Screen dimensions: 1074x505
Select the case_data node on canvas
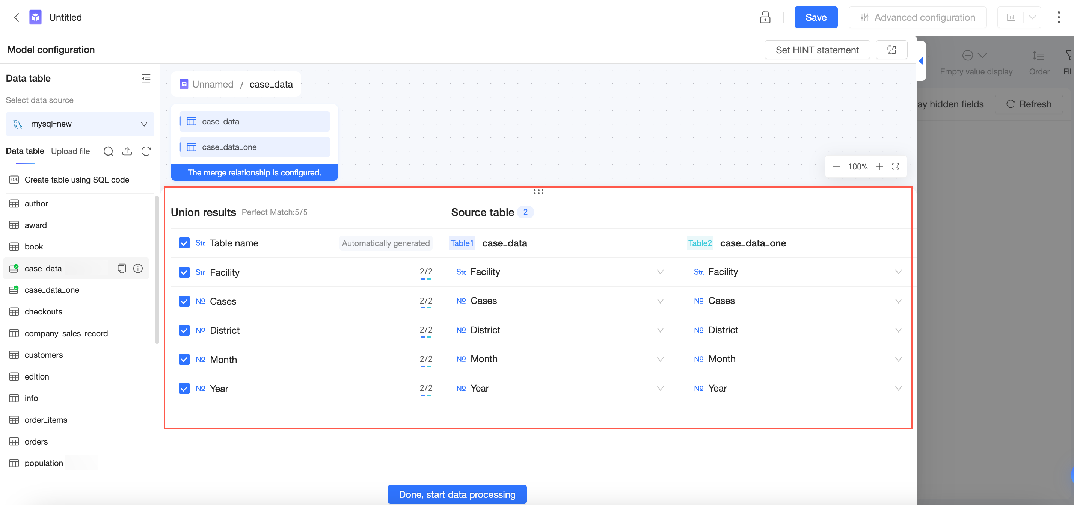click(254, 121)
